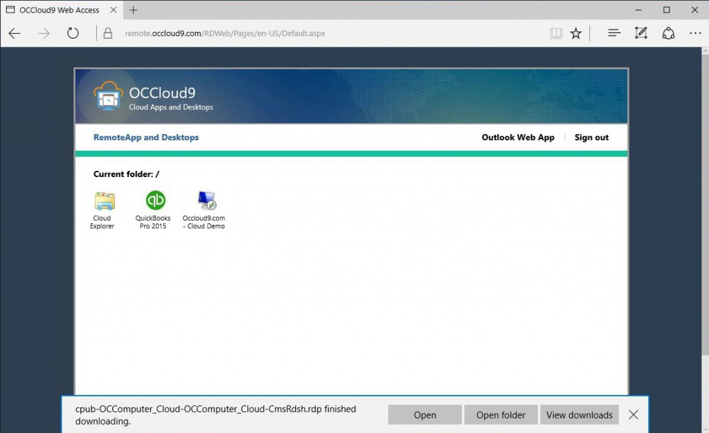Open the Outlook Web App link

point(518,137)
